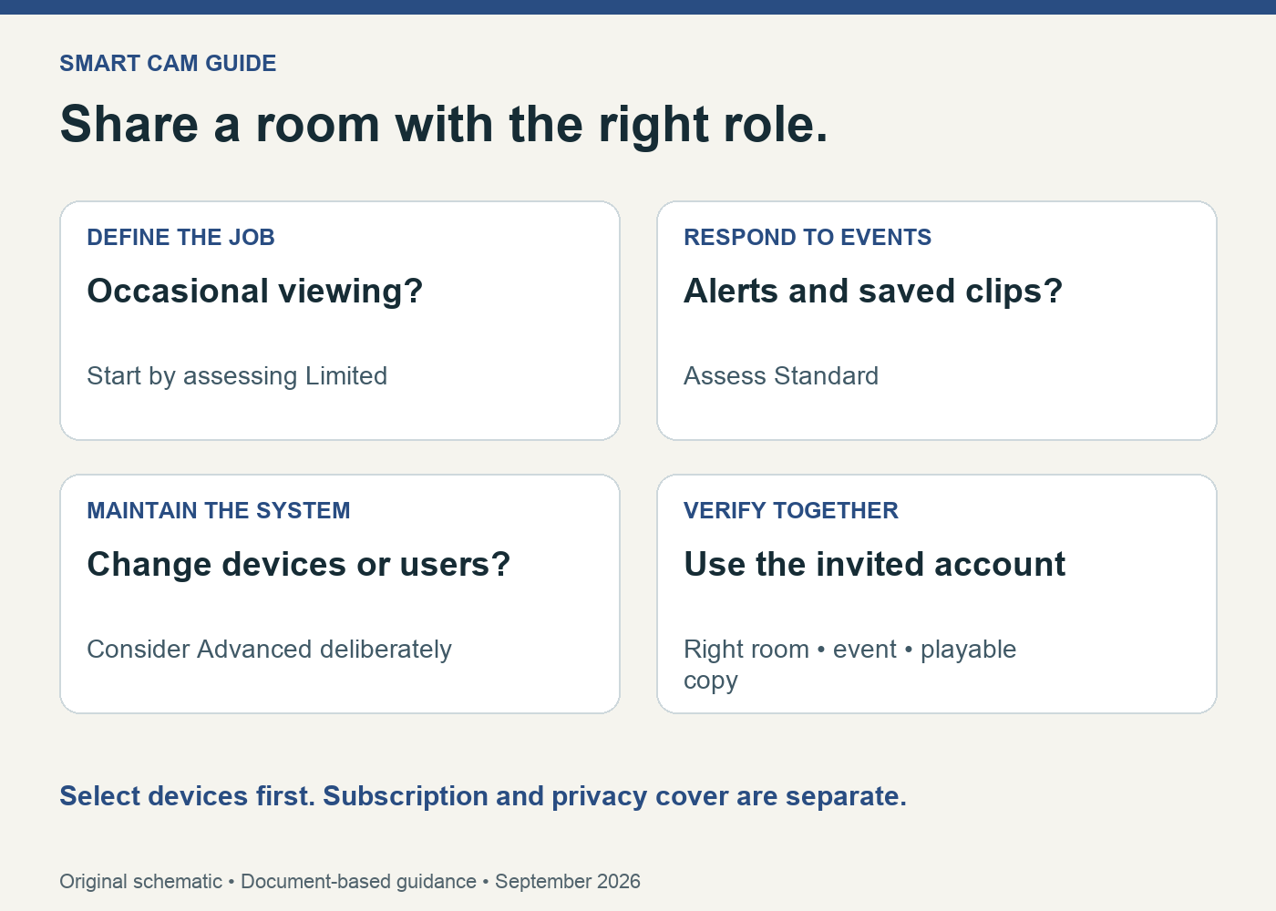Click the "Assess Standard" text
Image resolution: width=1276 pixels, height=911 pixels.
click(x=781, y=375)
